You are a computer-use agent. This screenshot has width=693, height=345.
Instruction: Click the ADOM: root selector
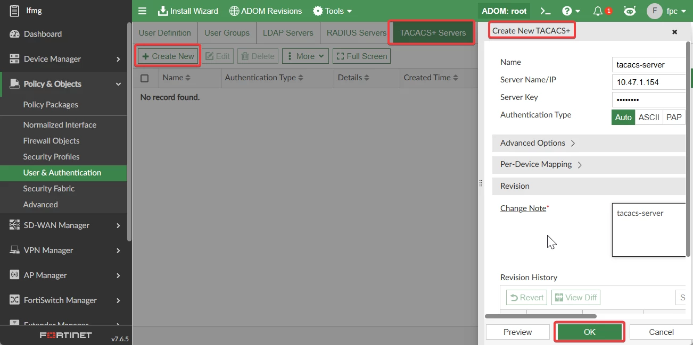pos(504,11)
